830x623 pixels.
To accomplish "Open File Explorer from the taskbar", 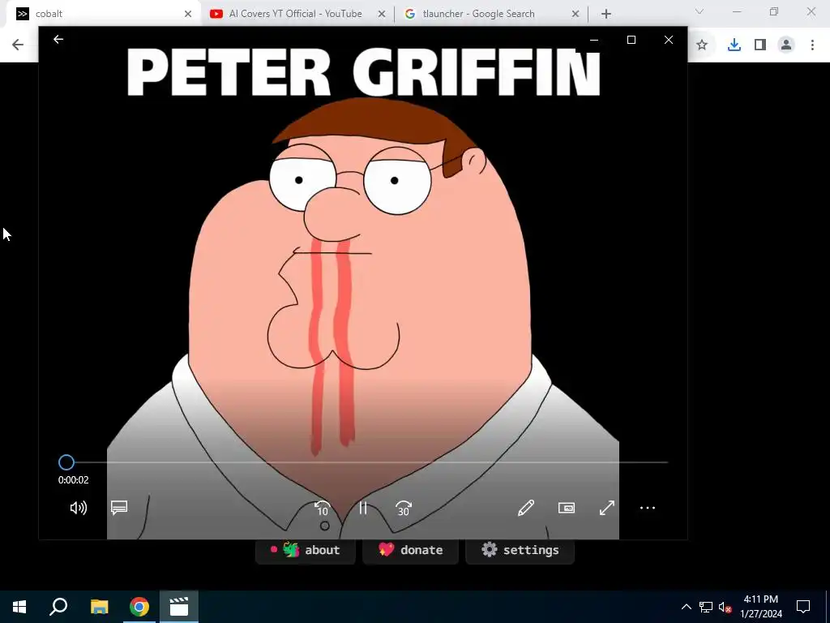I will click(x=99, y=607).
